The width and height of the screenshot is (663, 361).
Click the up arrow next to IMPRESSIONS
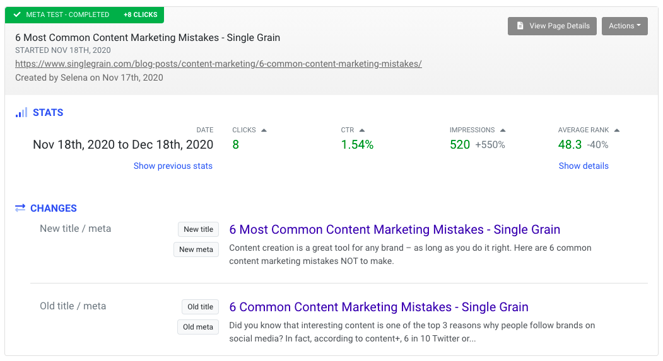(x=503, y=130)
